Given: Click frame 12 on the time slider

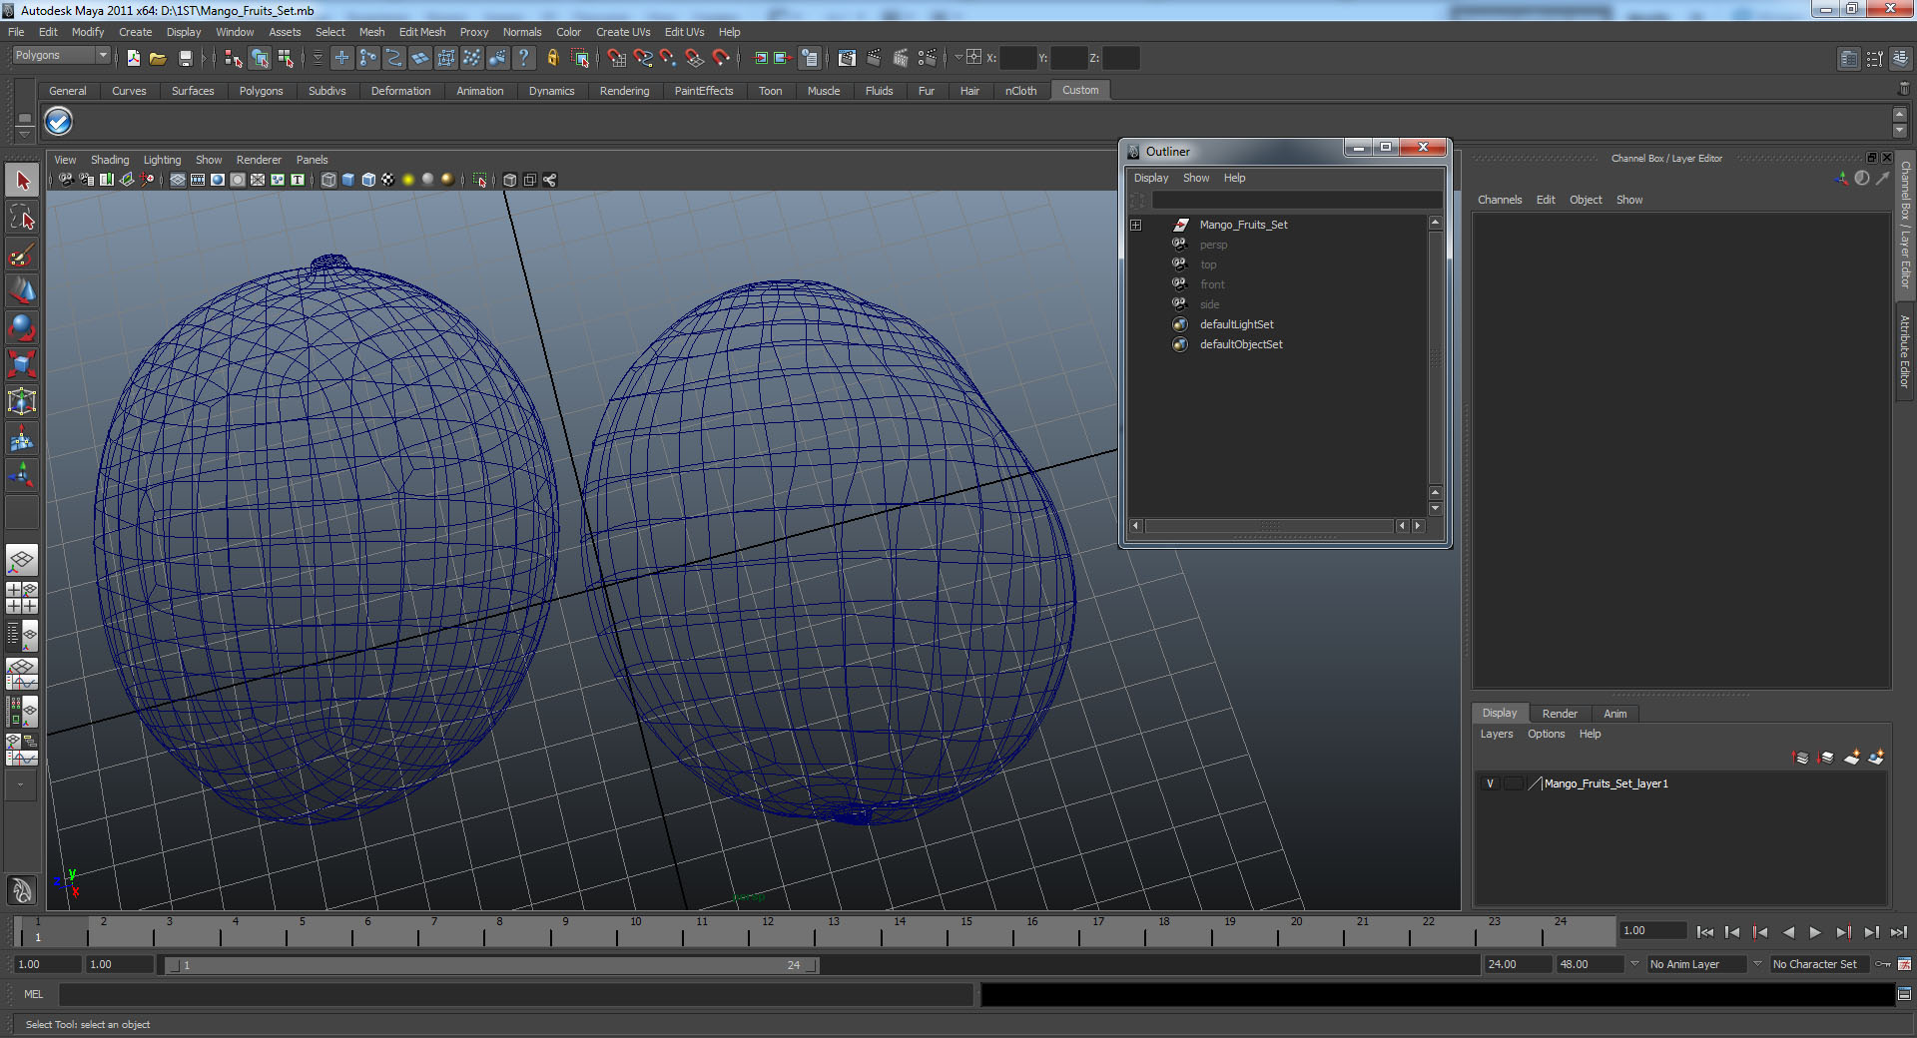Looking at the screenshot, I should [x=768, y=932].
